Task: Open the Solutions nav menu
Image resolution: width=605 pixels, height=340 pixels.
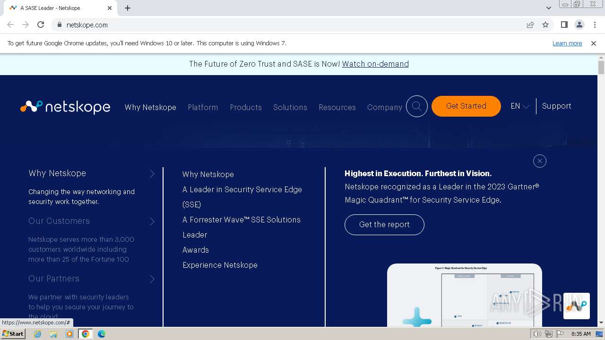Action: [290, 107]
